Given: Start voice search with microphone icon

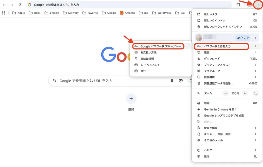Looking at the screenshot, I should (x=172, y=81).
